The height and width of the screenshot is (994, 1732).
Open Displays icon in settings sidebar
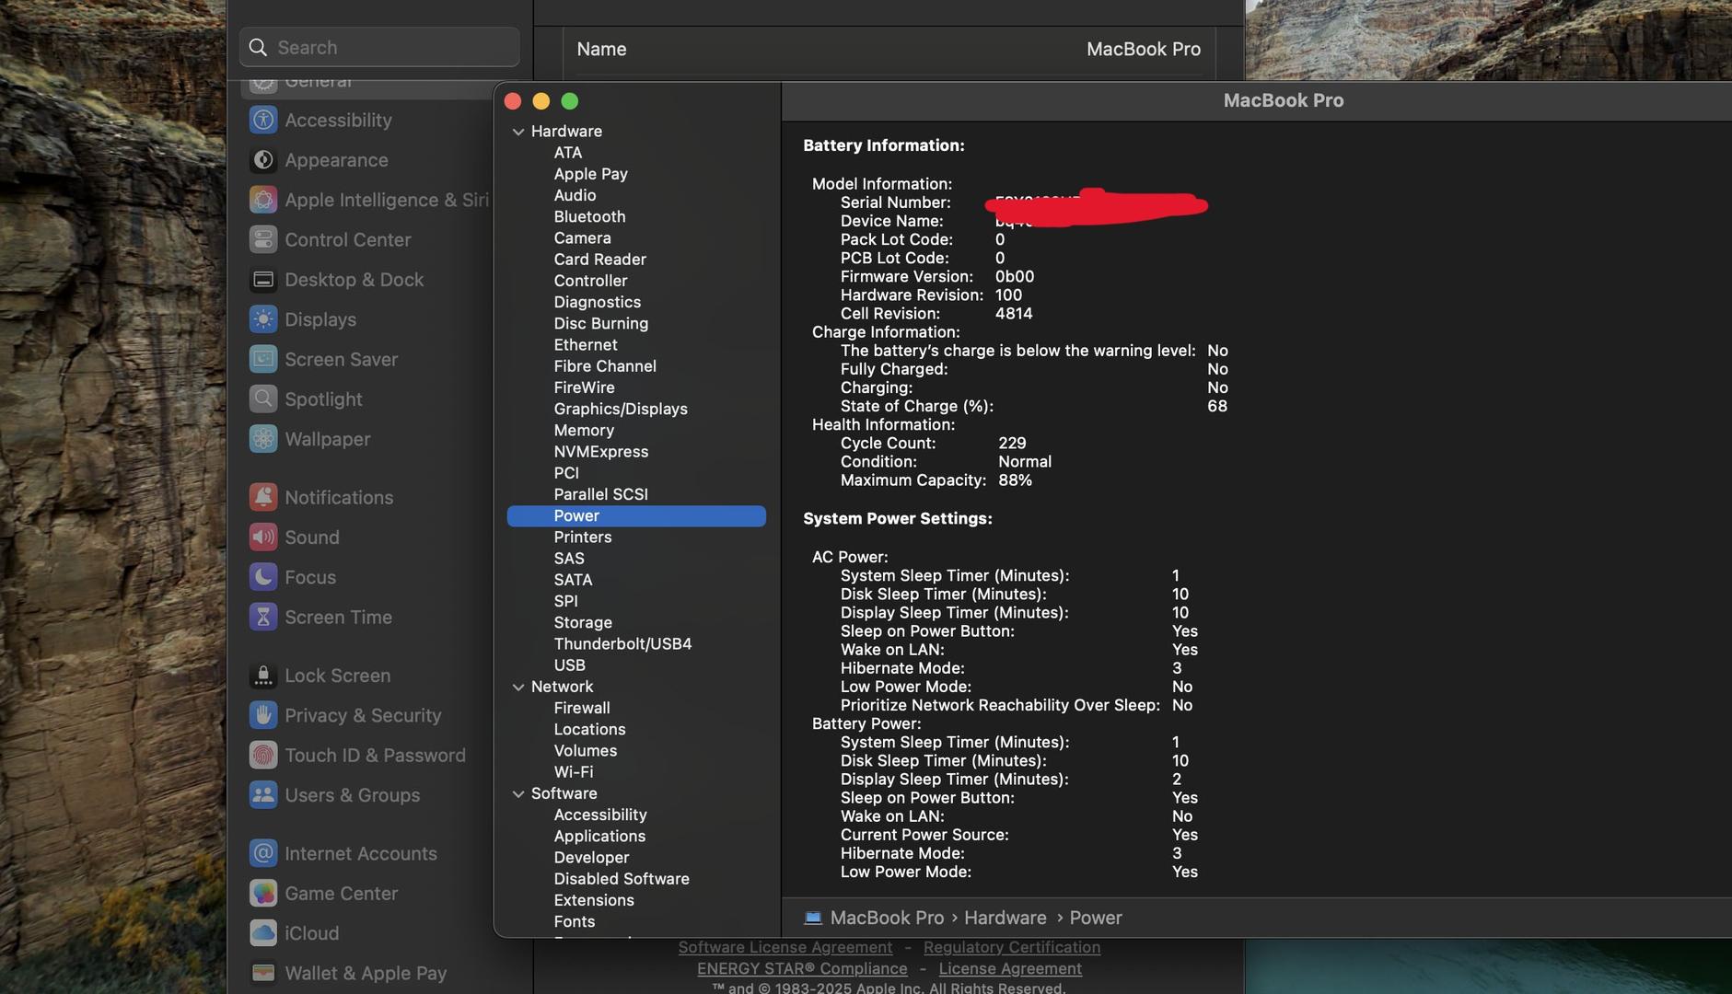click(263, 319)
